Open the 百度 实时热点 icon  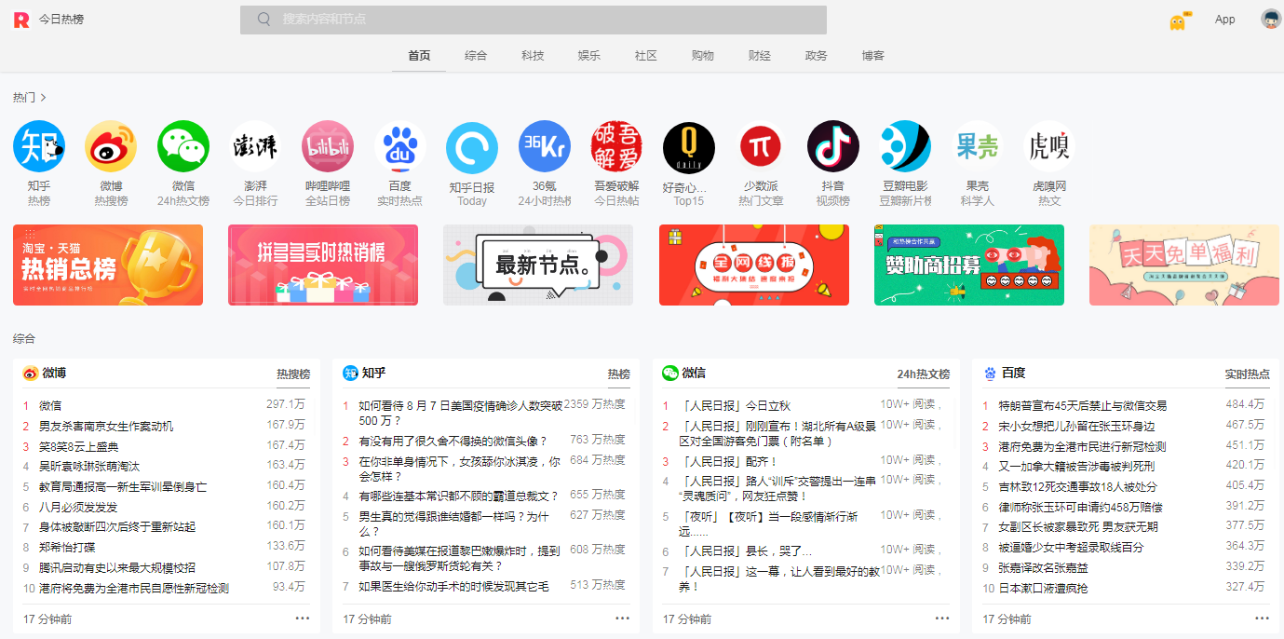click(400, 146)
